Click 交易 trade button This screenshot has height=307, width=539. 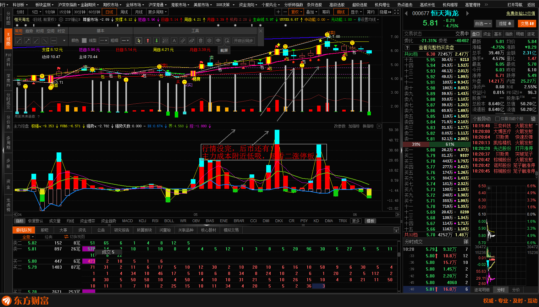(x=527, y=24)
